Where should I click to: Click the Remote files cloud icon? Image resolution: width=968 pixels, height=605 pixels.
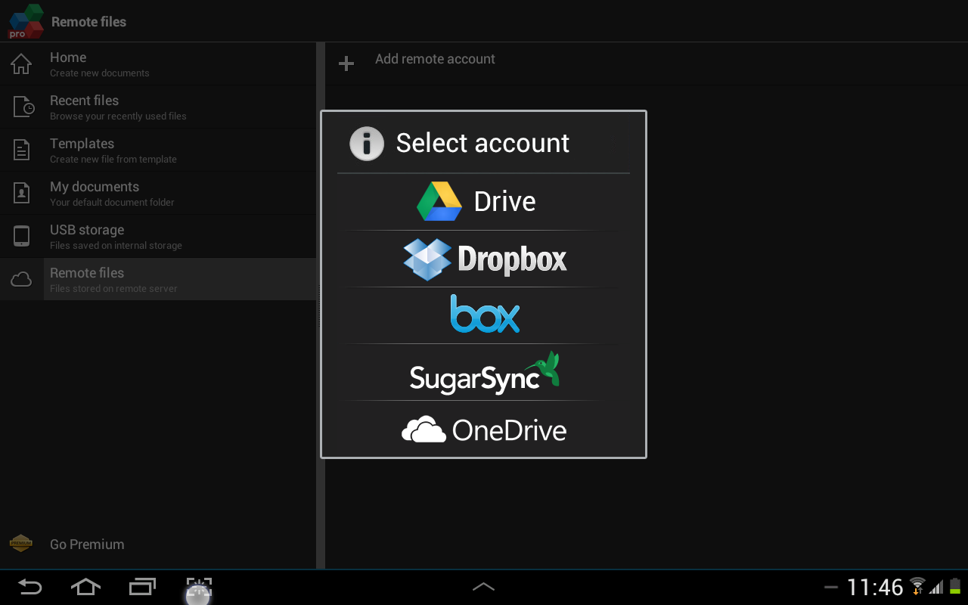(22, 280)
